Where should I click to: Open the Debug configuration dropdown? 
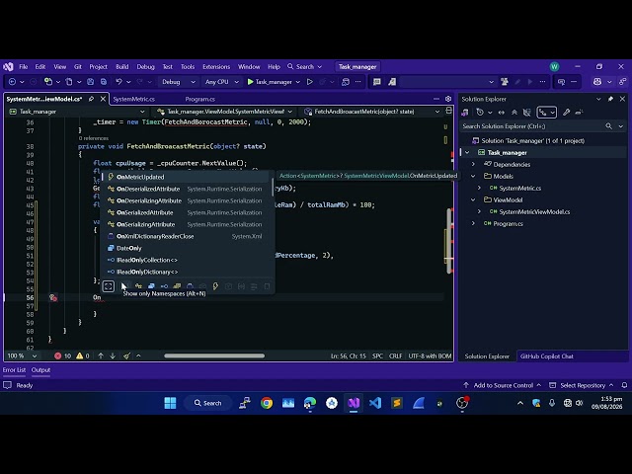pos(178,82)
